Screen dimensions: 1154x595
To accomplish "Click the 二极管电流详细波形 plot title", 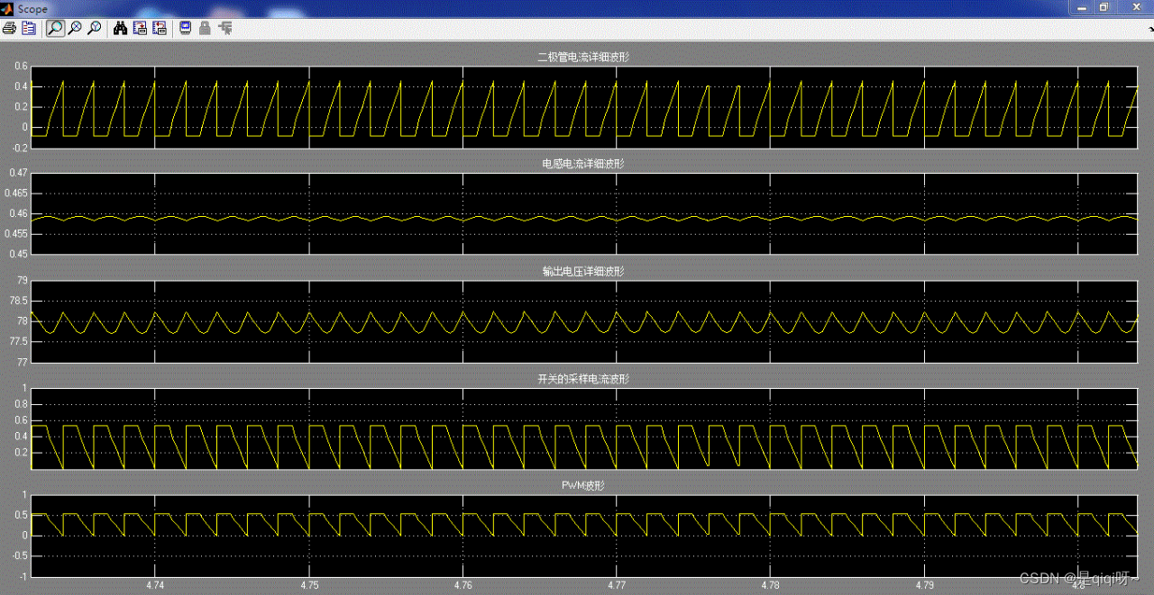I will coord(582,58).
